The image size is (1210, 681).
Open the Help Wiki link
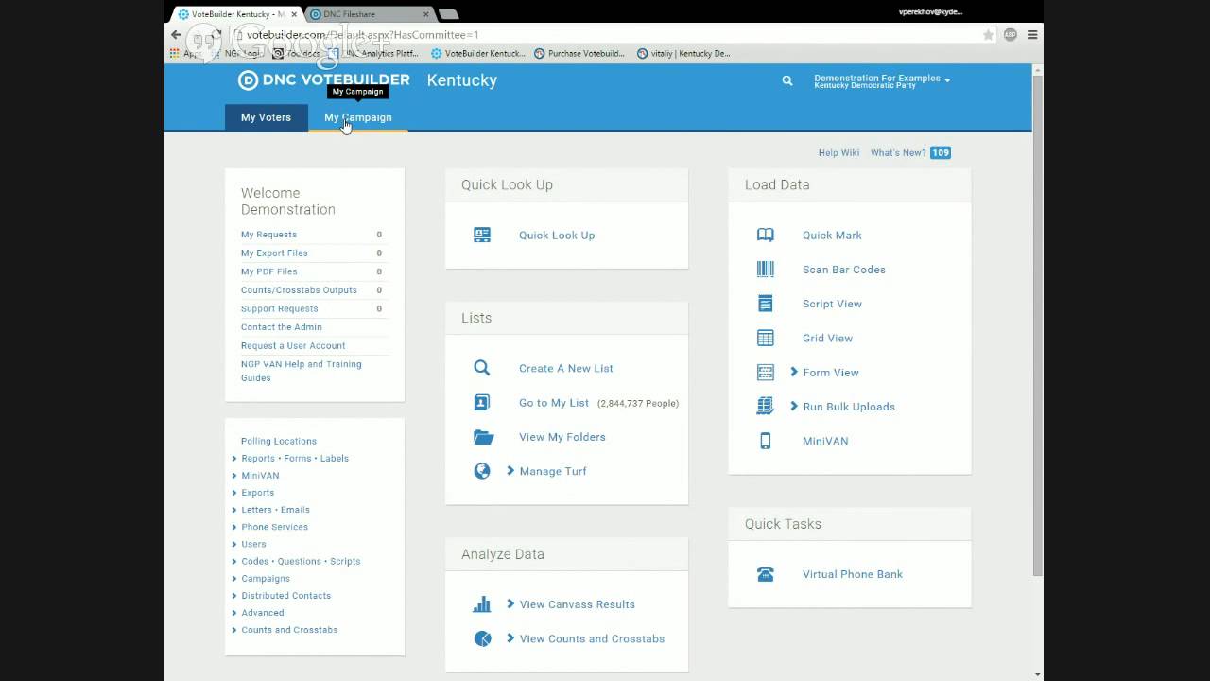tap(838, 153)
